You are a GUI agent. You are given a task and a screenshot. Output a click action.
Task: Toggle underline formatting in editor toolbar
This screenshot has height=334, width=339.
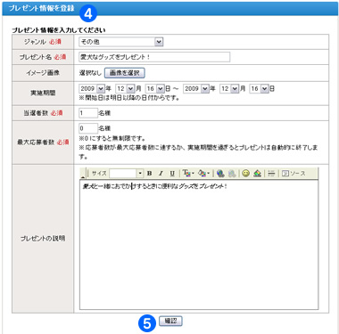pos(172,174)
